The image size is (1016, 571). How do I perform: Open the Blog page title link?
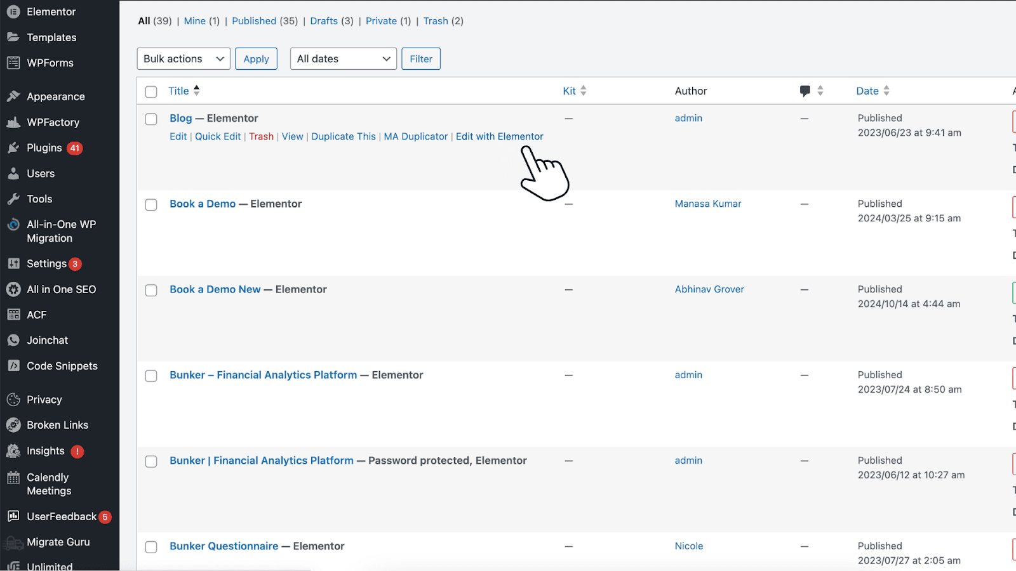point(181,118)
